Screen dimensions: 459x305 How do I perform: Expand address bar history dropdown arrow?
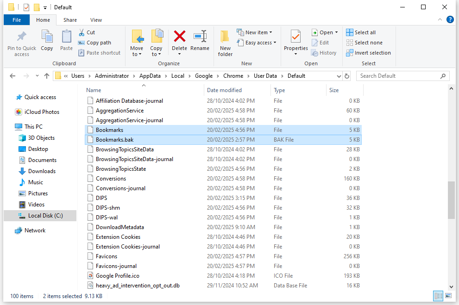pos(339,76)
